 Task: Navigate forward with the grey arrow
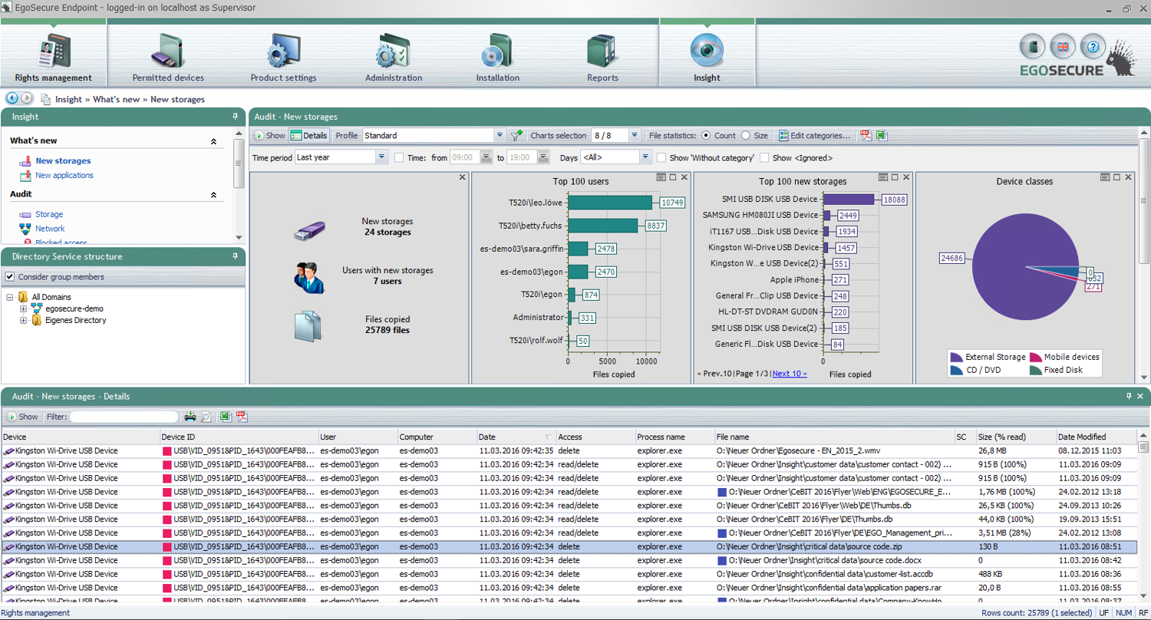pos(27,98)
